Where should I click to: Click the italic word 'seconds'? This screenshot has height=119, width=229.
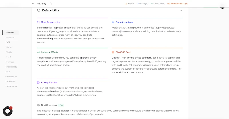click(76, 114)
